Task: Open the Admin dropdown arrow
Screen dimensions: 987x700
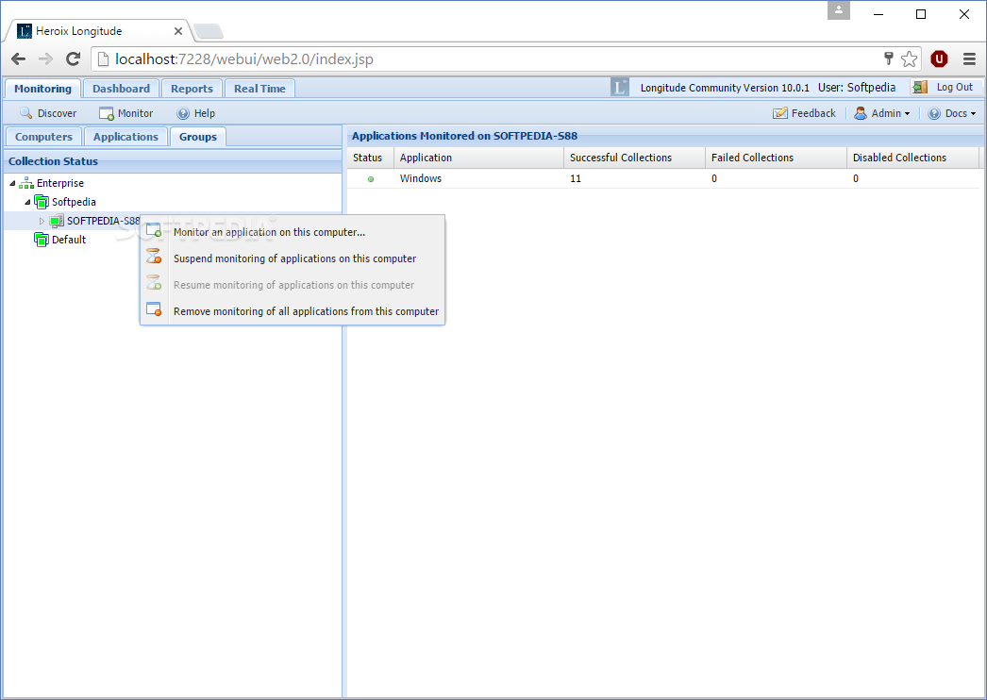Action: 907,114
